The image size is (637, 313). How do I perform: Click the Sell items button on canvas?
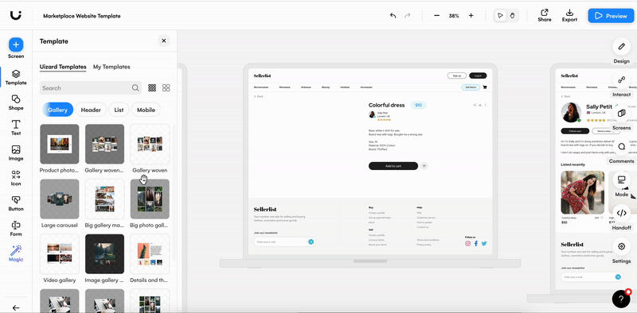471,87
